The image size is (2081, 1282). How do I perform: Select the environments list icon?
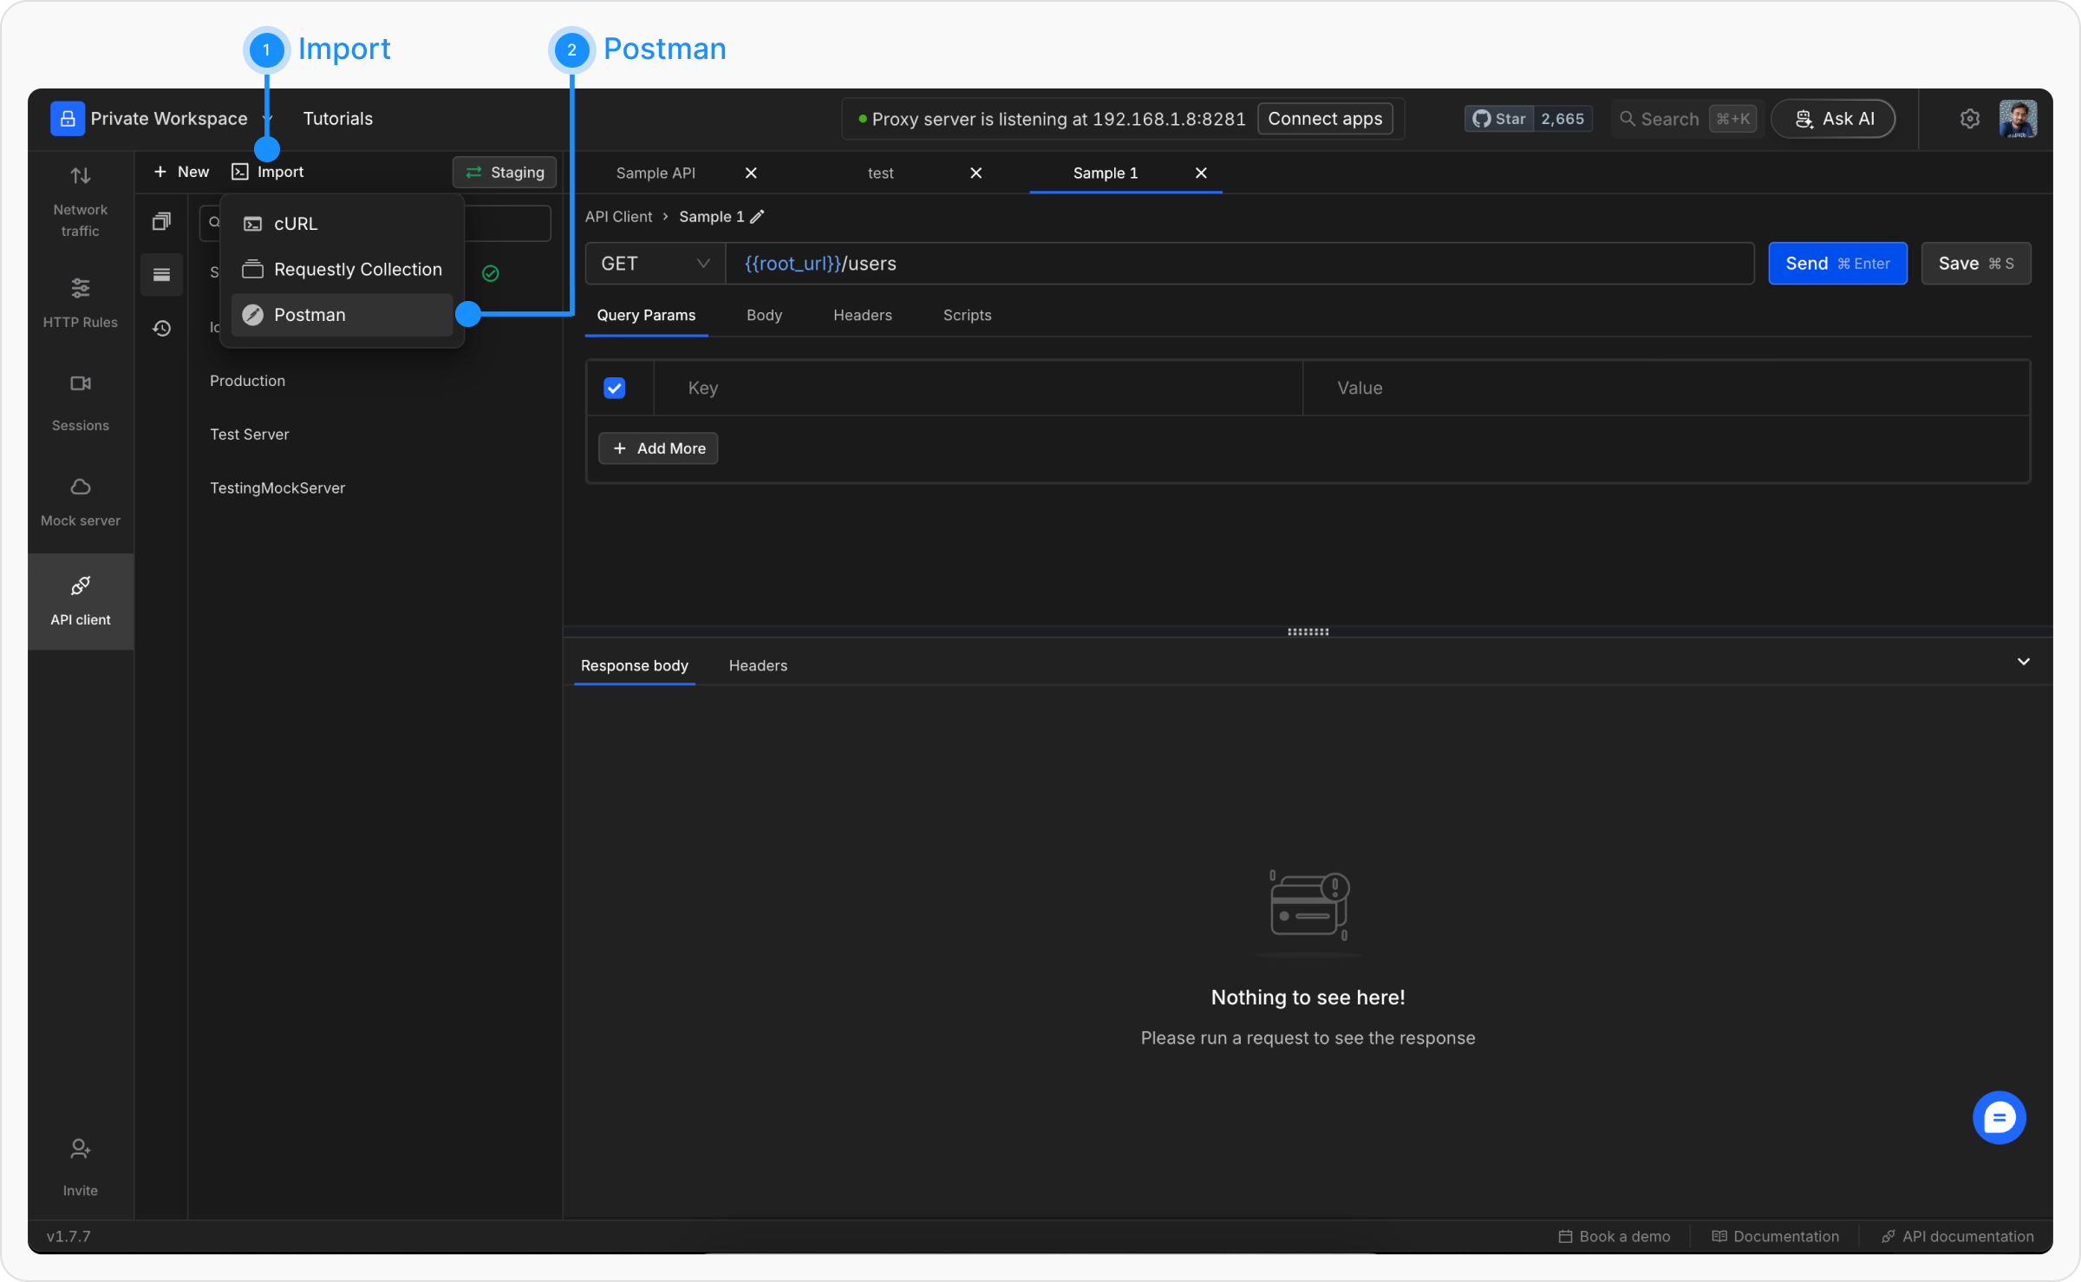161,275
